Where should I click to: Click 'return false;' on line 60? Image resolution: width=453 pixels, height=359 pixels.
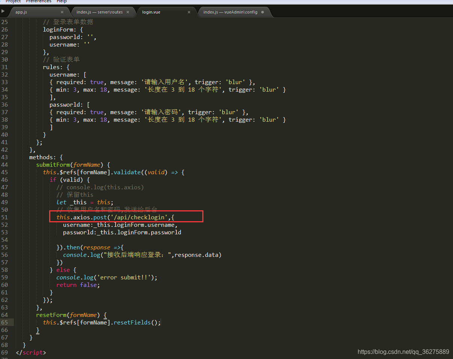click(x=78, y=285)
